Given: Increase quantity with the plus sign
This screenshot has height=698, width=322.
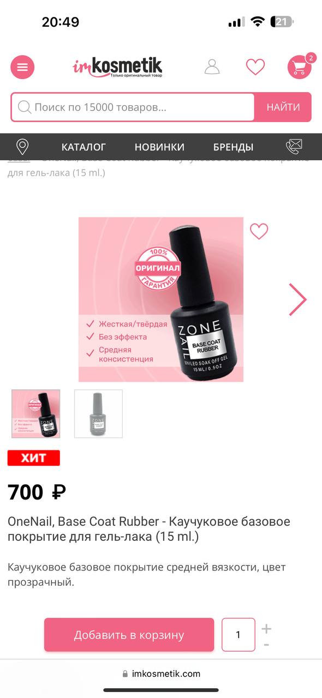Looking at the screenshot, I should (266, 629).
